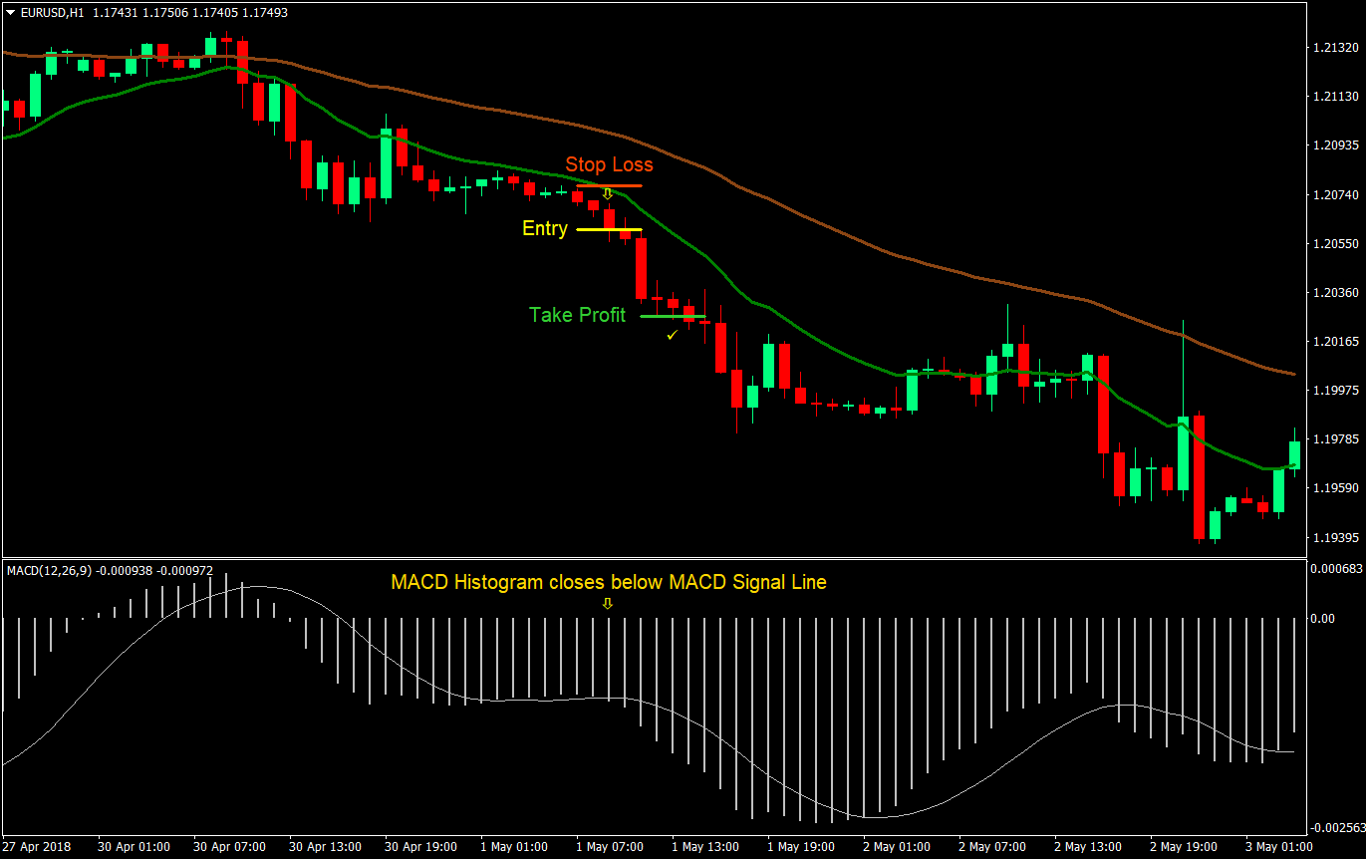
Task: Click the MACD Histogram closes below Signal Line caption
Action: click(609, 582)
